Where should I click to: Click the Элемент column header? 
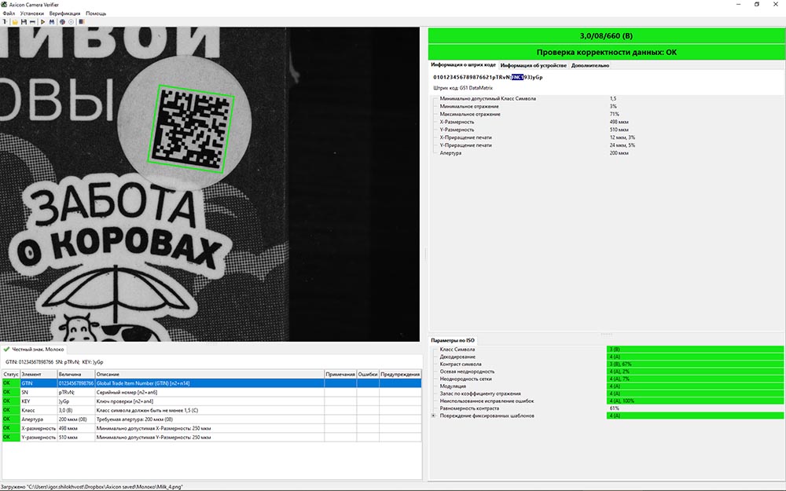tap(39, 374)
